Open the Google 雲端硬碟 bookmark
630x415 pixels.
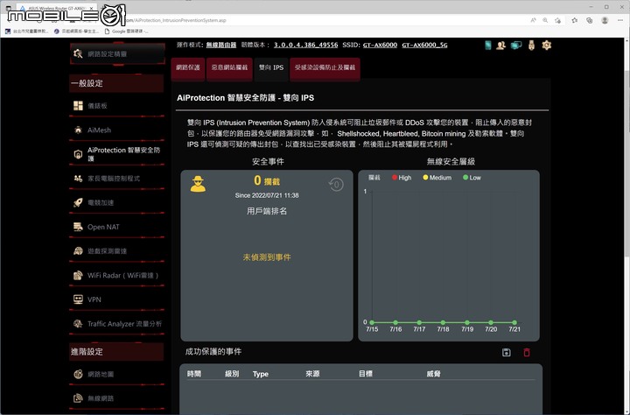[x=126, y=31]
